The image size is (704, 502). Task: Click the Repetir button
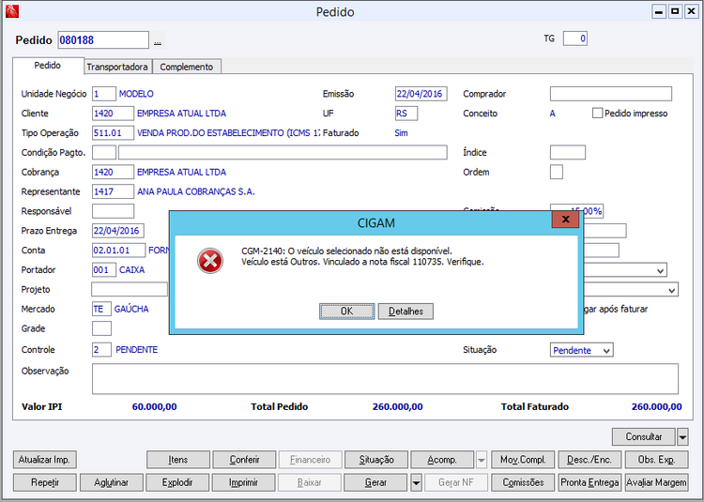(45, 482)
